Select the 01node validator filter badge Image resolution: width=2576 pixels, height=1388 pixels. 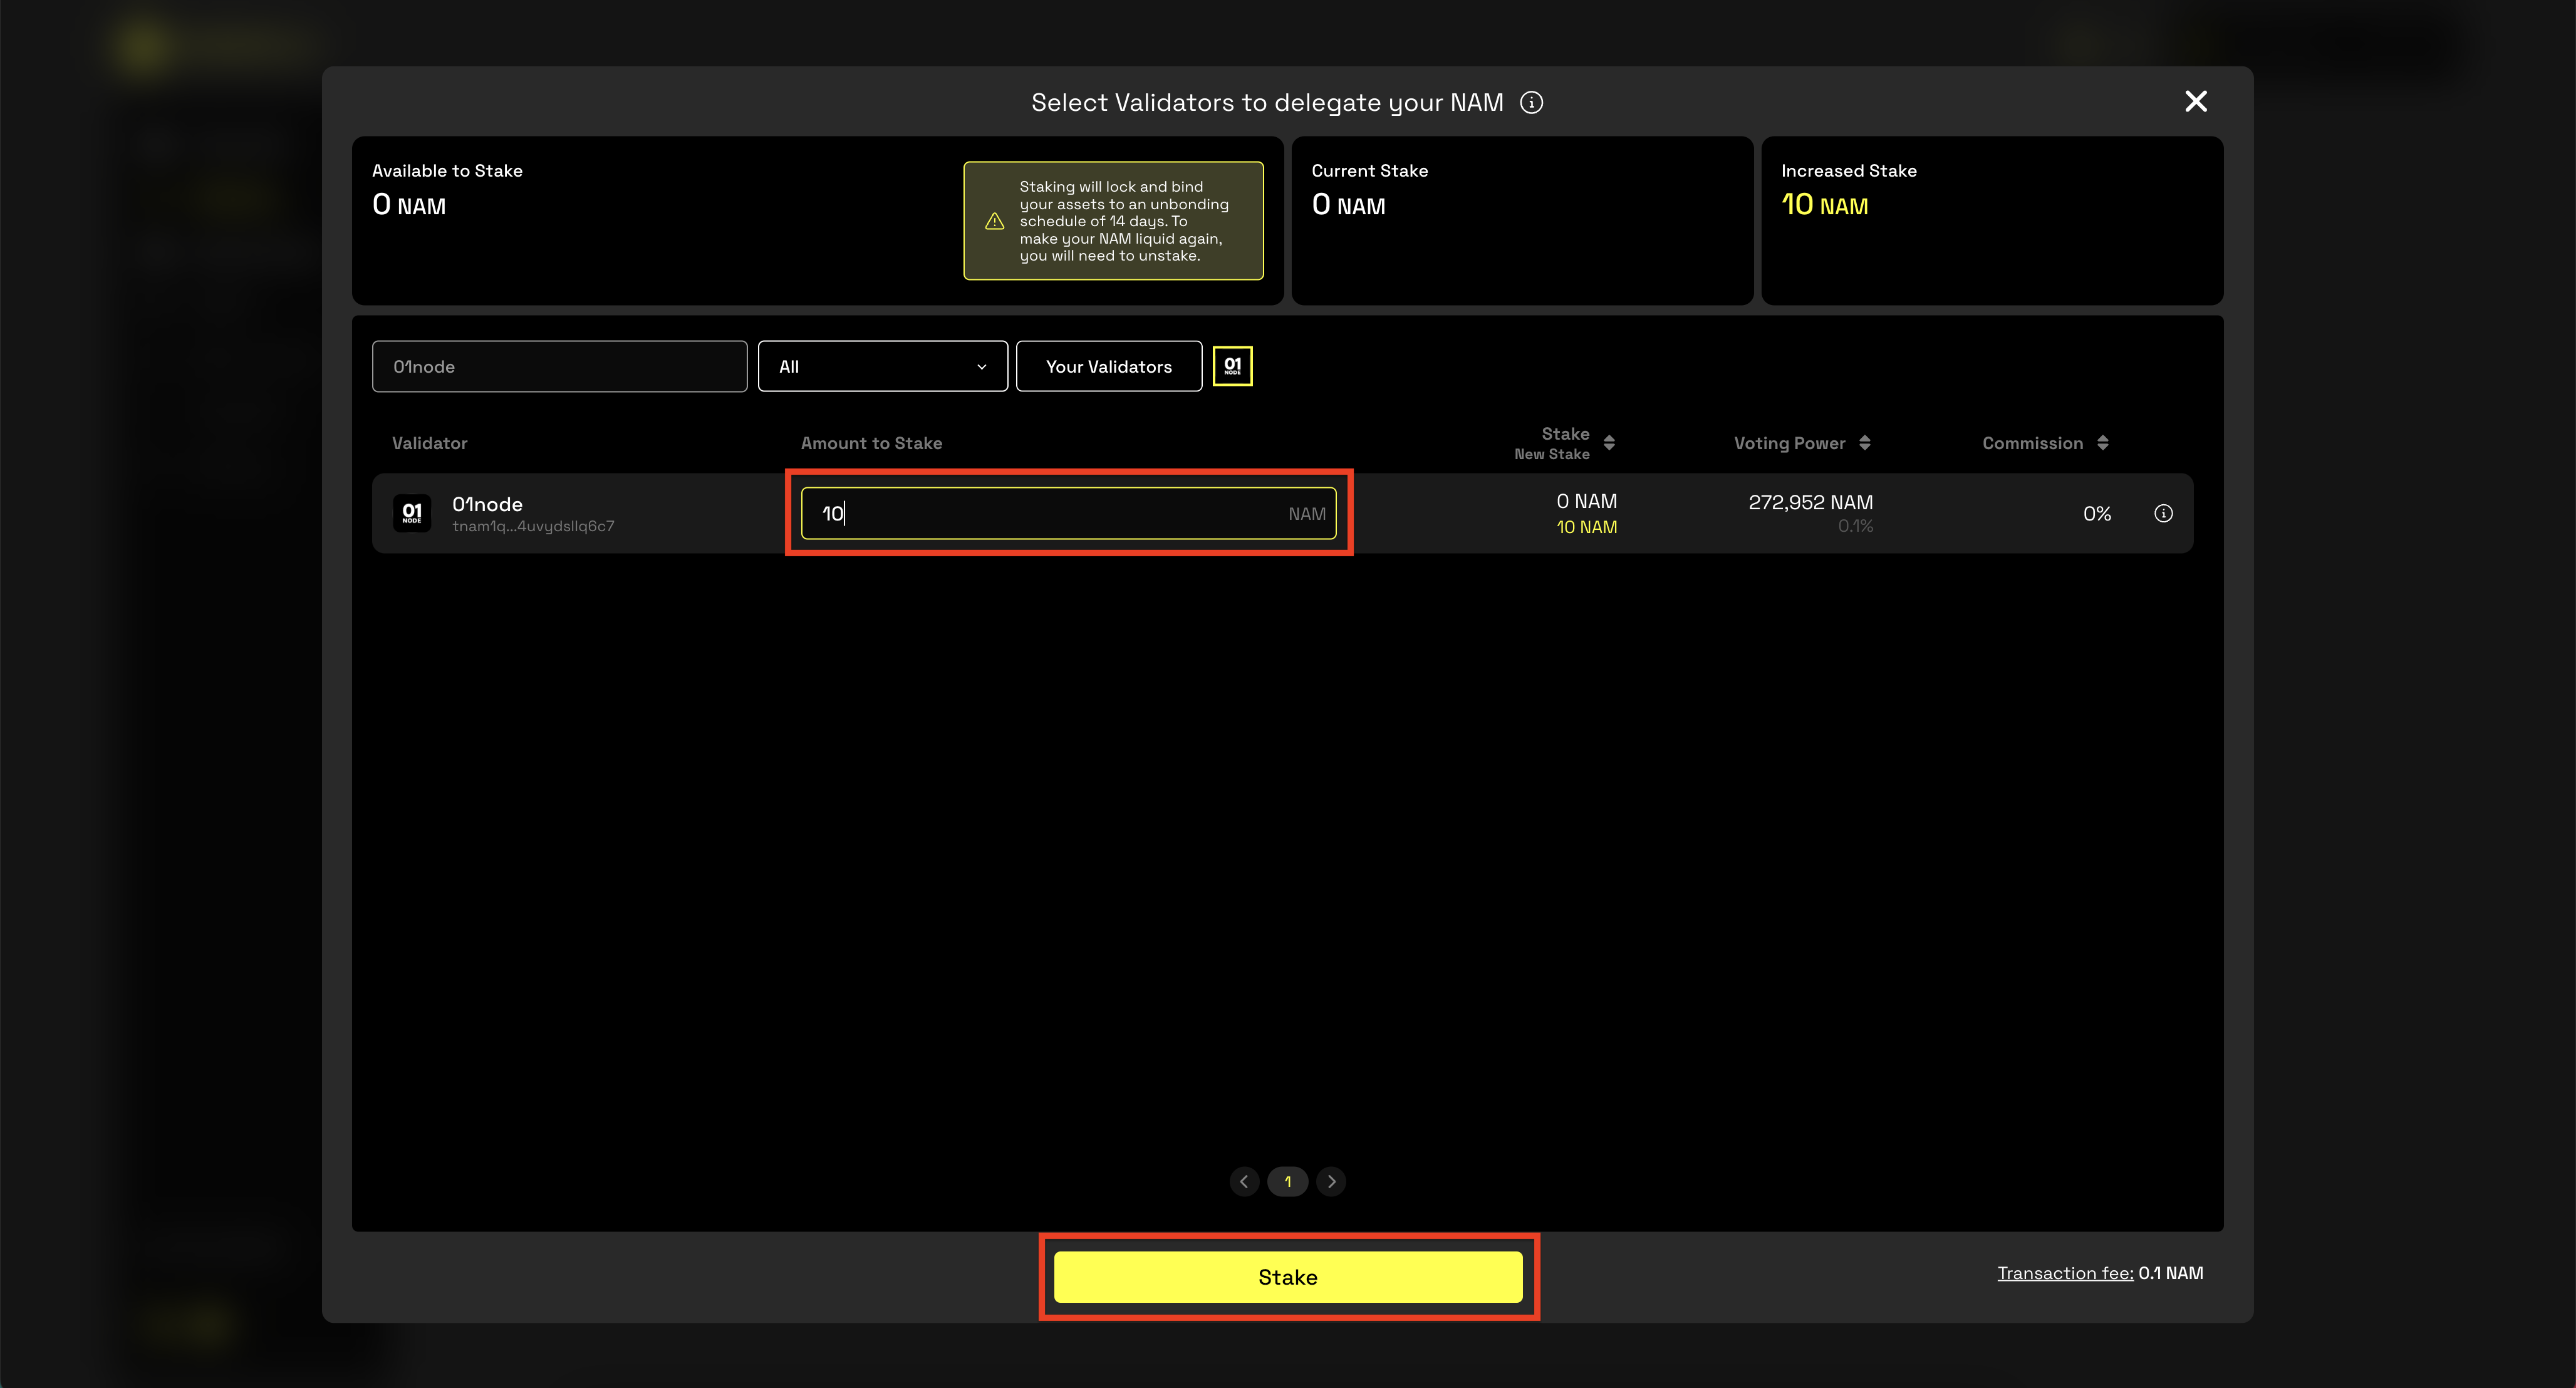point(1232,366)
